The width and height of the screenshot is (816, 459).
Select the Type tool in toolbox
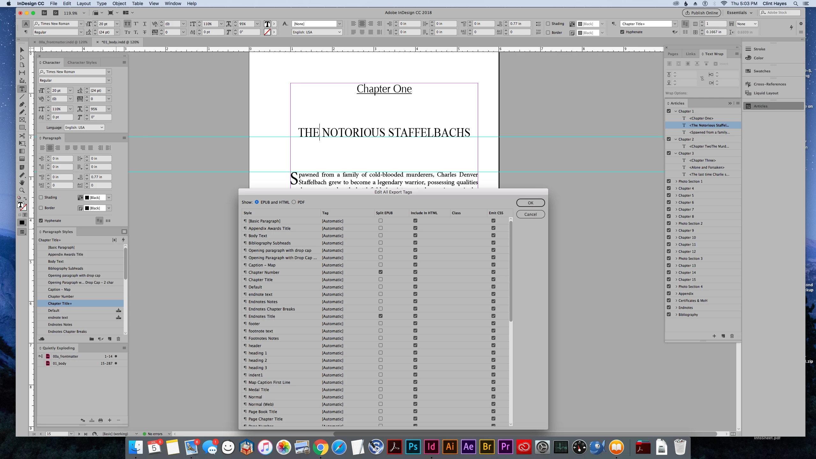(x=22, y=89)
